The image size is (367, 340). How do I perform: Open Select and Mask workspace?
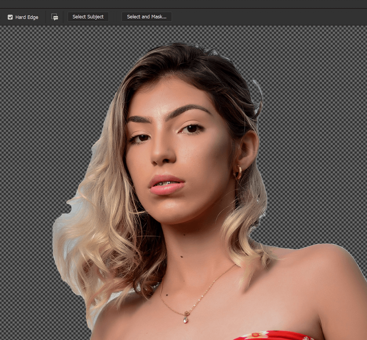point(147,17)
